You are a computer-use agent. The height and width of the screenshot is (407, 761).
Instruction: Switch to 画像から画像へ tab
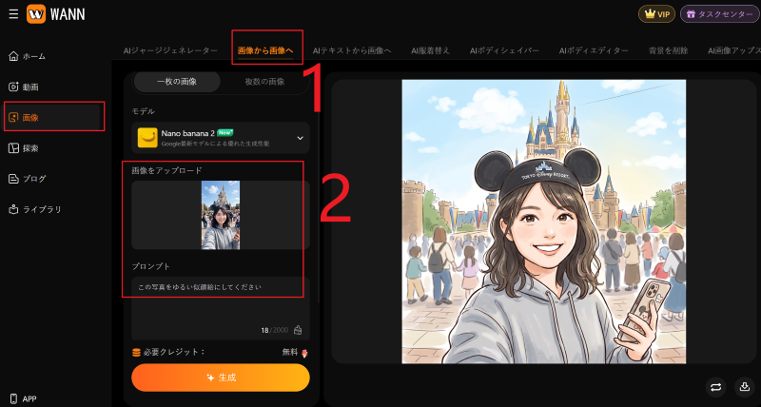pos(265,50)
